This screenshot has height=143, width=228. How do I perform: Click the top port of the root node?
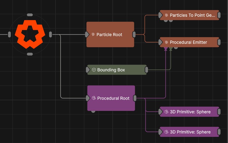30,15
